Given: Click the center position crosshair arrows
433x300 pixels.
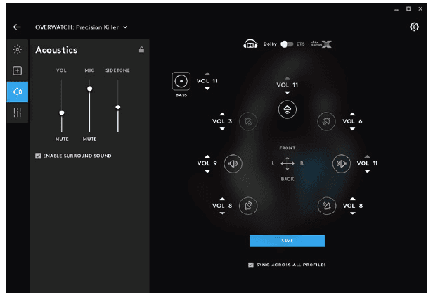Looking at the screenshot, I should coord(287,163).
